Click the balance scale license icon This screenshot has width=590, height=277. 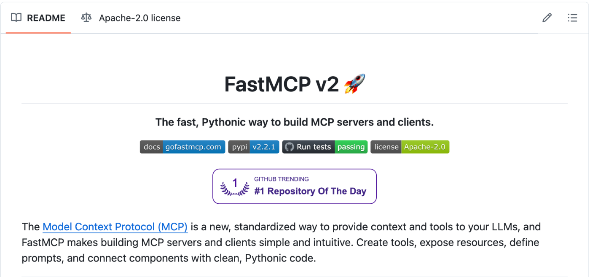point(86,18)
